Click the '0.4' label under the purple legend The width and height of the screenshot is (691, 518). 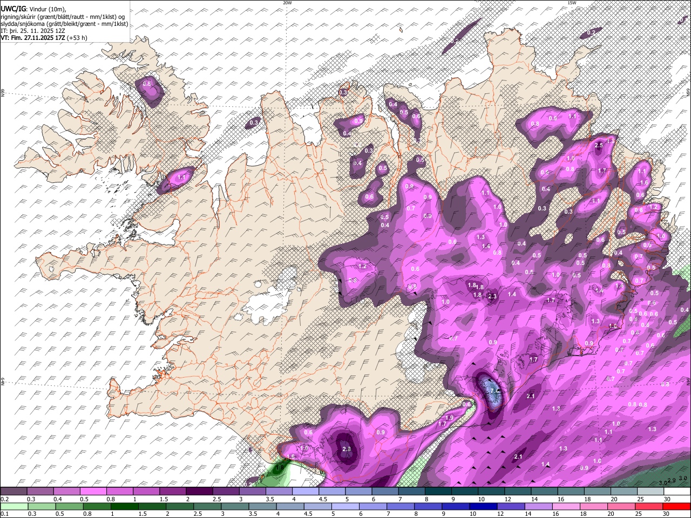(57, 499)
